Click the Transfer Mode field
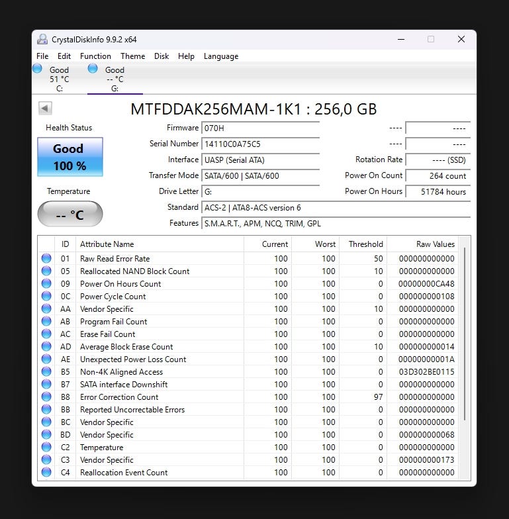 click(261, 176)
